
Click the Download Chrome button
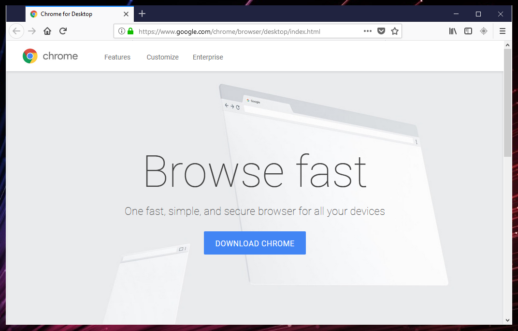tap(255, 243)
